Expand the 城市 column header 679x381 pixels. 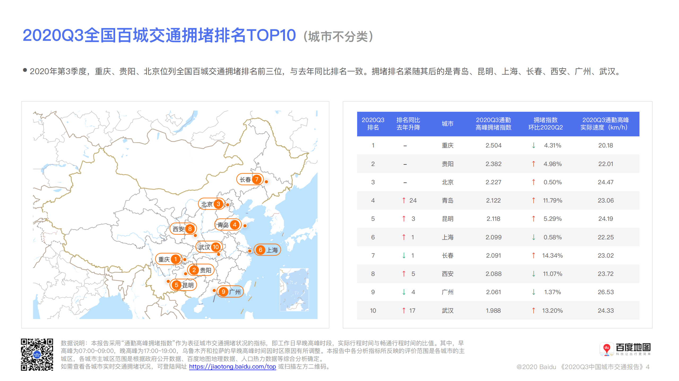pyautogui.click(x=448, y=124)
